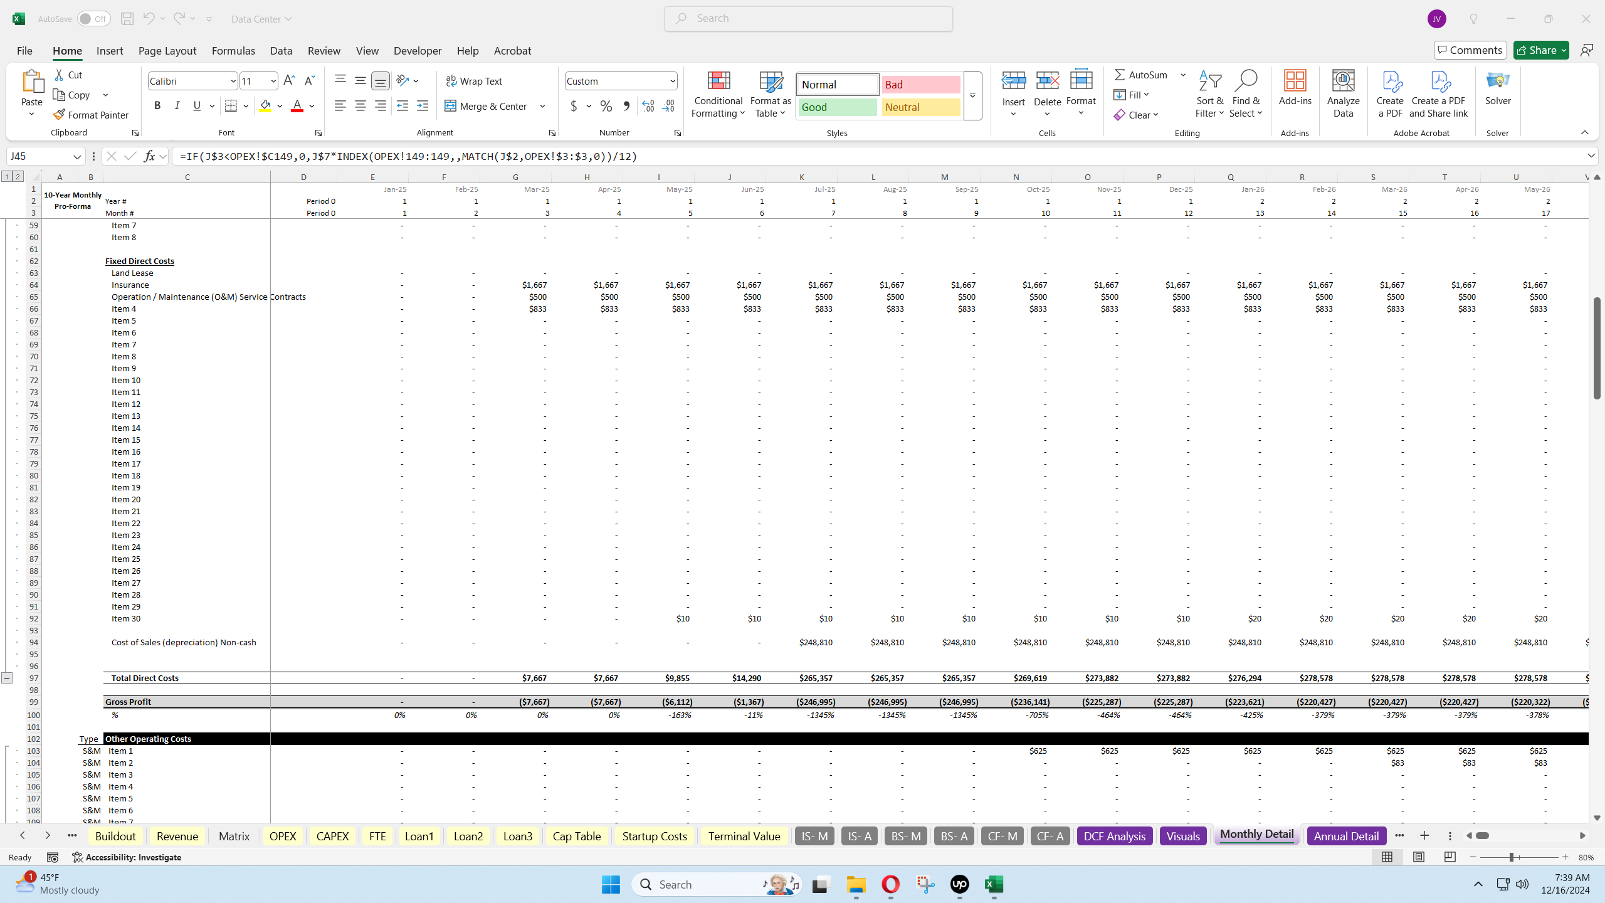The width and height of the screenshot is (1605, 903).
Task: Apply the Good cell style
Action: click(837, 107)
